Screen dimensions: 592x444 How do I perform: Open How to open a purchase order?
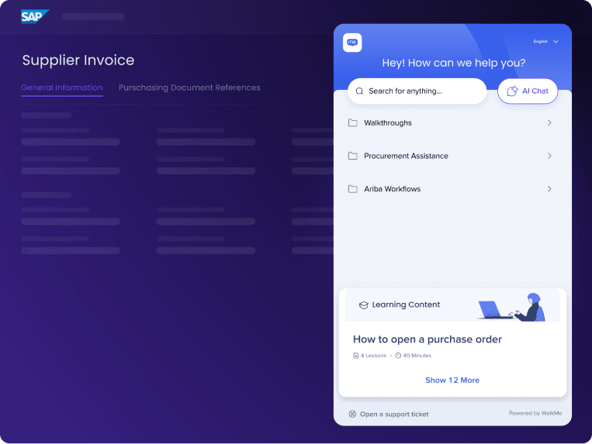click(x=428, y=339)
